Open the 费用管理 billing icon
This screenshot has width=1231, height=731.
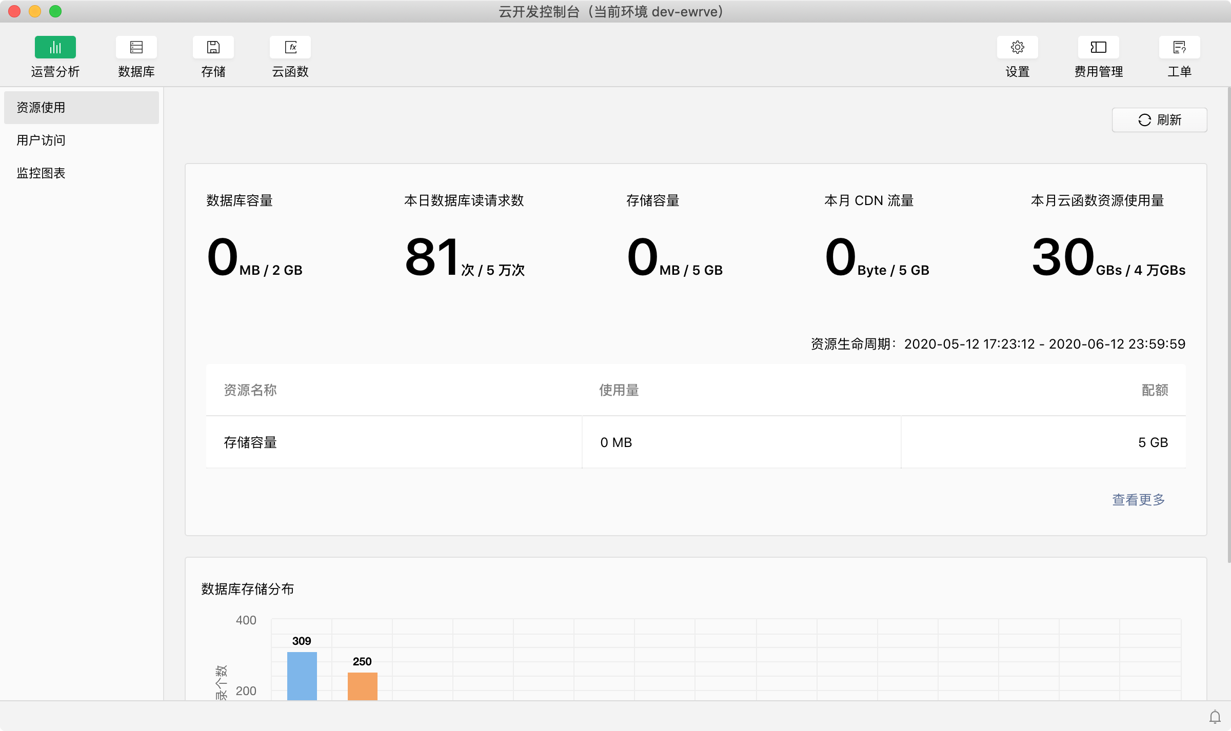[1099, 48]
